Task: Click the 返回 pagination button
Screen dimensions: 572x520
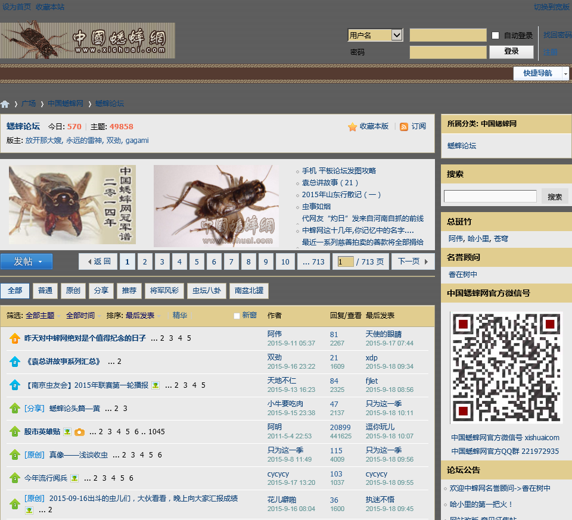Action: (x=98, y=261)
